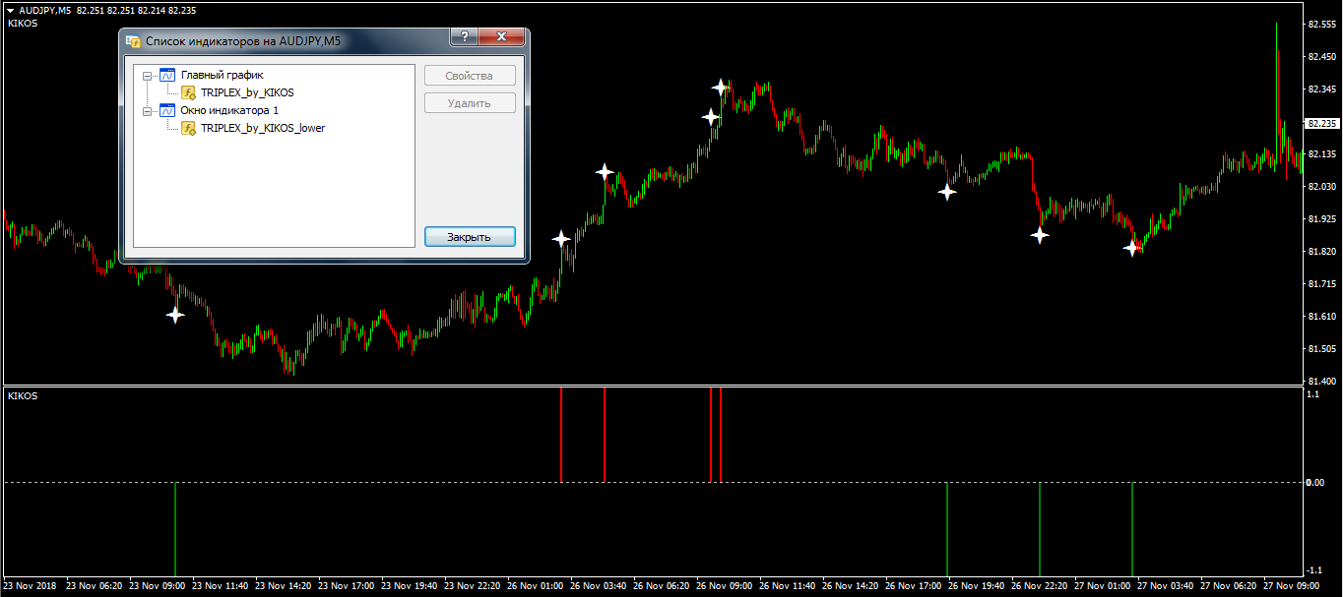The width and height of the screenshot is (1343, 597).
Task: Click the Главный график chart icon
Action: coord(167,75)
